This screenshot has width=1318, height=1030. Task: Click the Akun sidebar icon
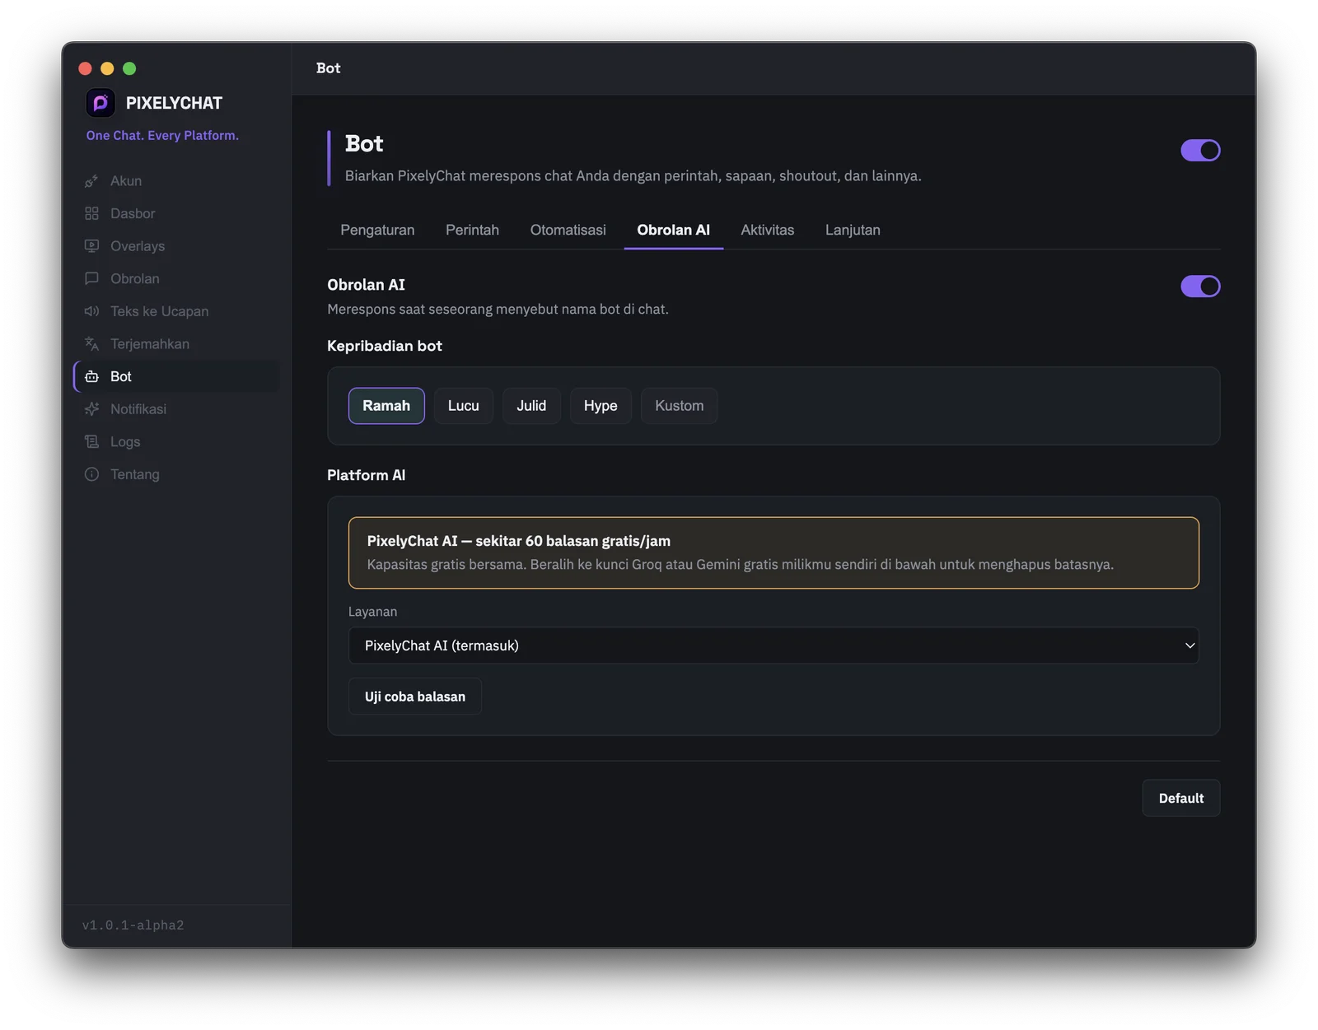click(91, 181)
